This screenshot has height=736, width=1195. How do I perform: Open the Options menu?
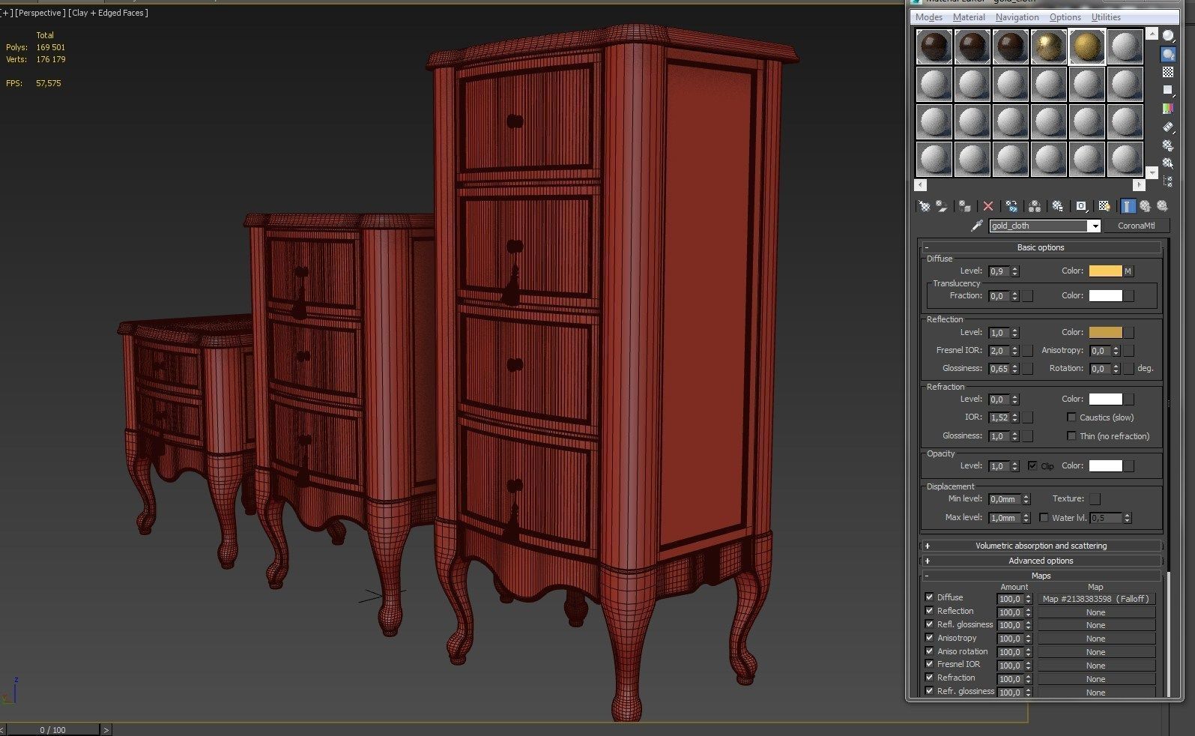1065,17
